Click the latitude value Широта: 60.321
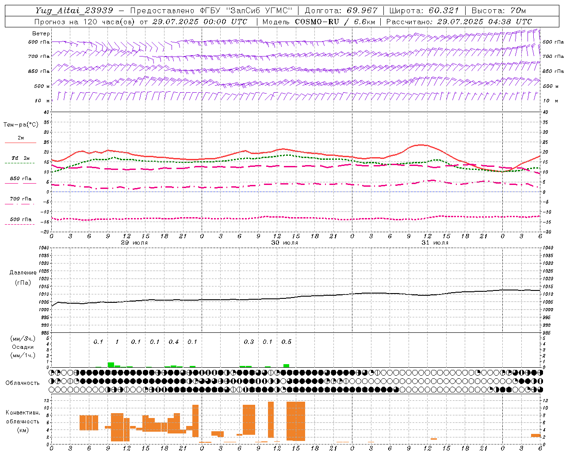566x452 pixels. (424, 11)
